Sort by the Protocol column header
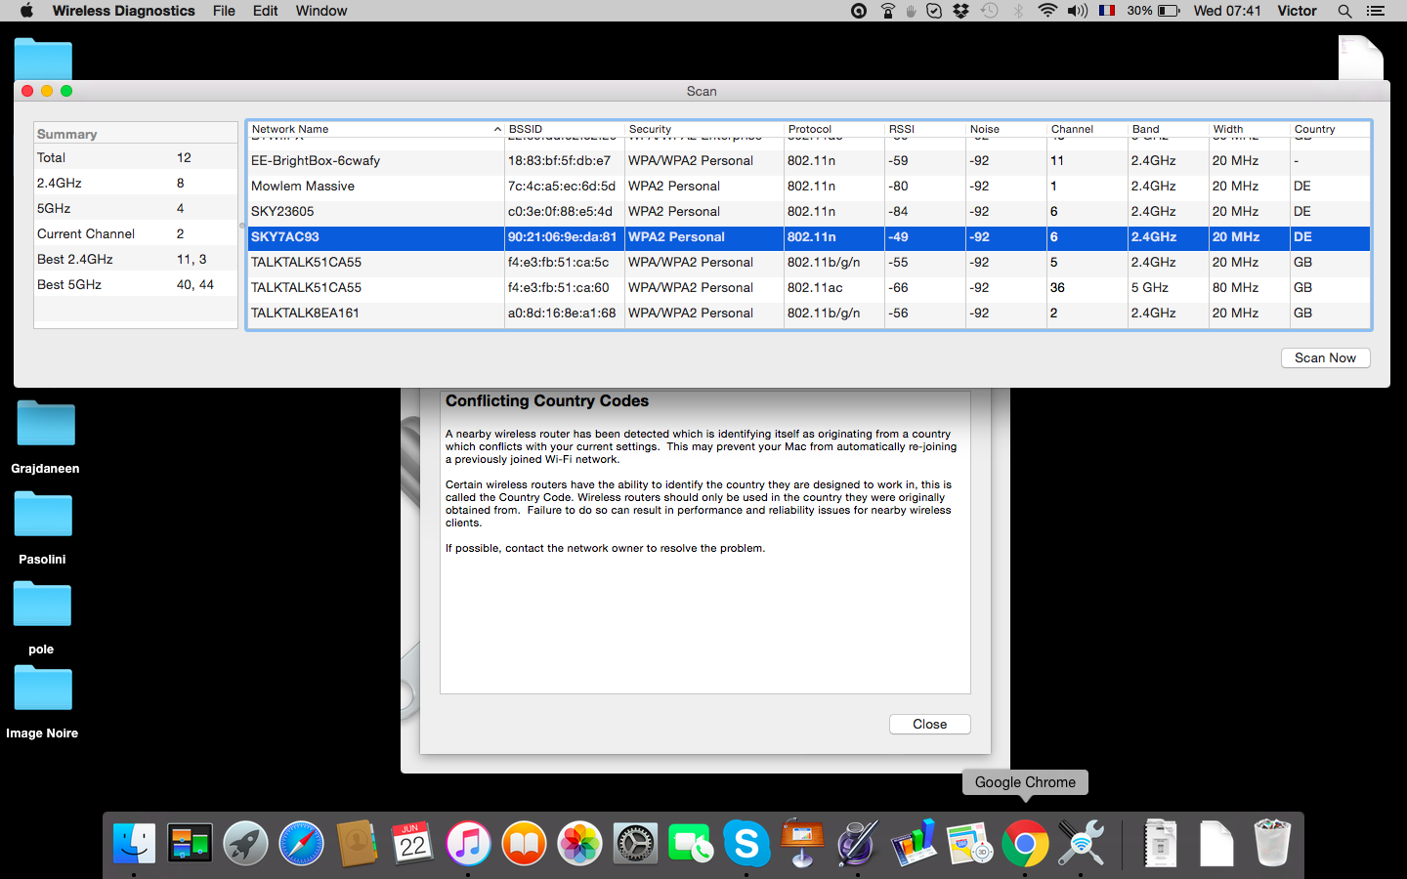 click(x=834, y=129)
